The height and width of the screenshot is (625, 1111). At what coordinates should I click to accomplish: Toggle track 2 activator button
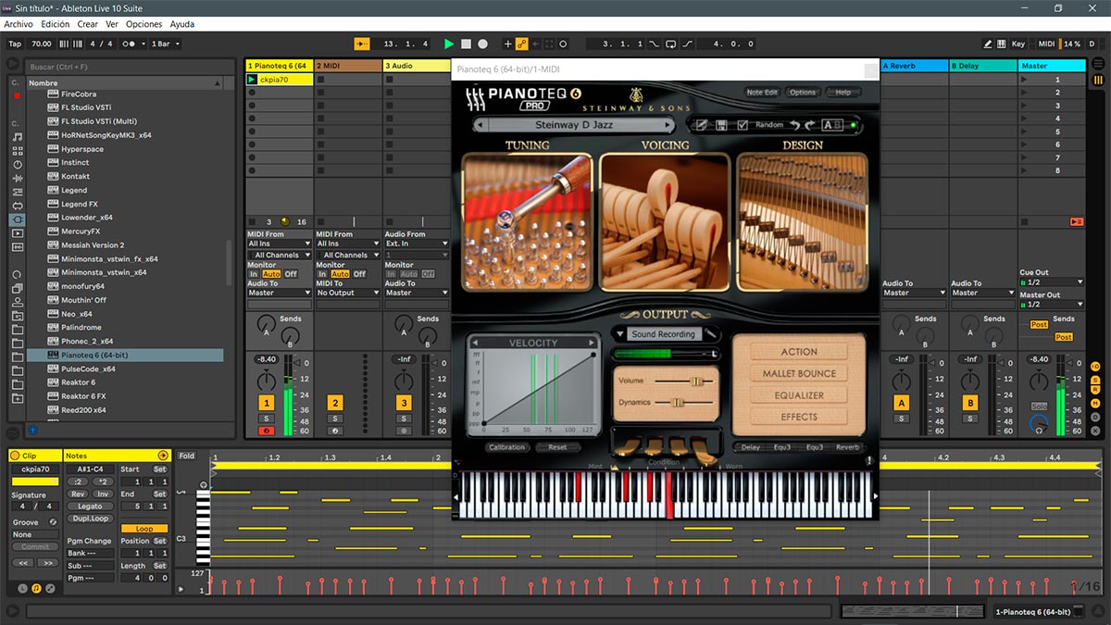coord(335,403)
